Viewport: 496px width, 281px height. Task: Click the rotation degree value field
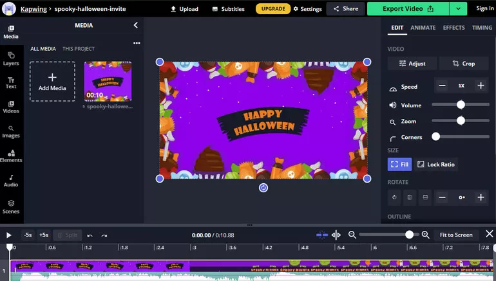461,197
